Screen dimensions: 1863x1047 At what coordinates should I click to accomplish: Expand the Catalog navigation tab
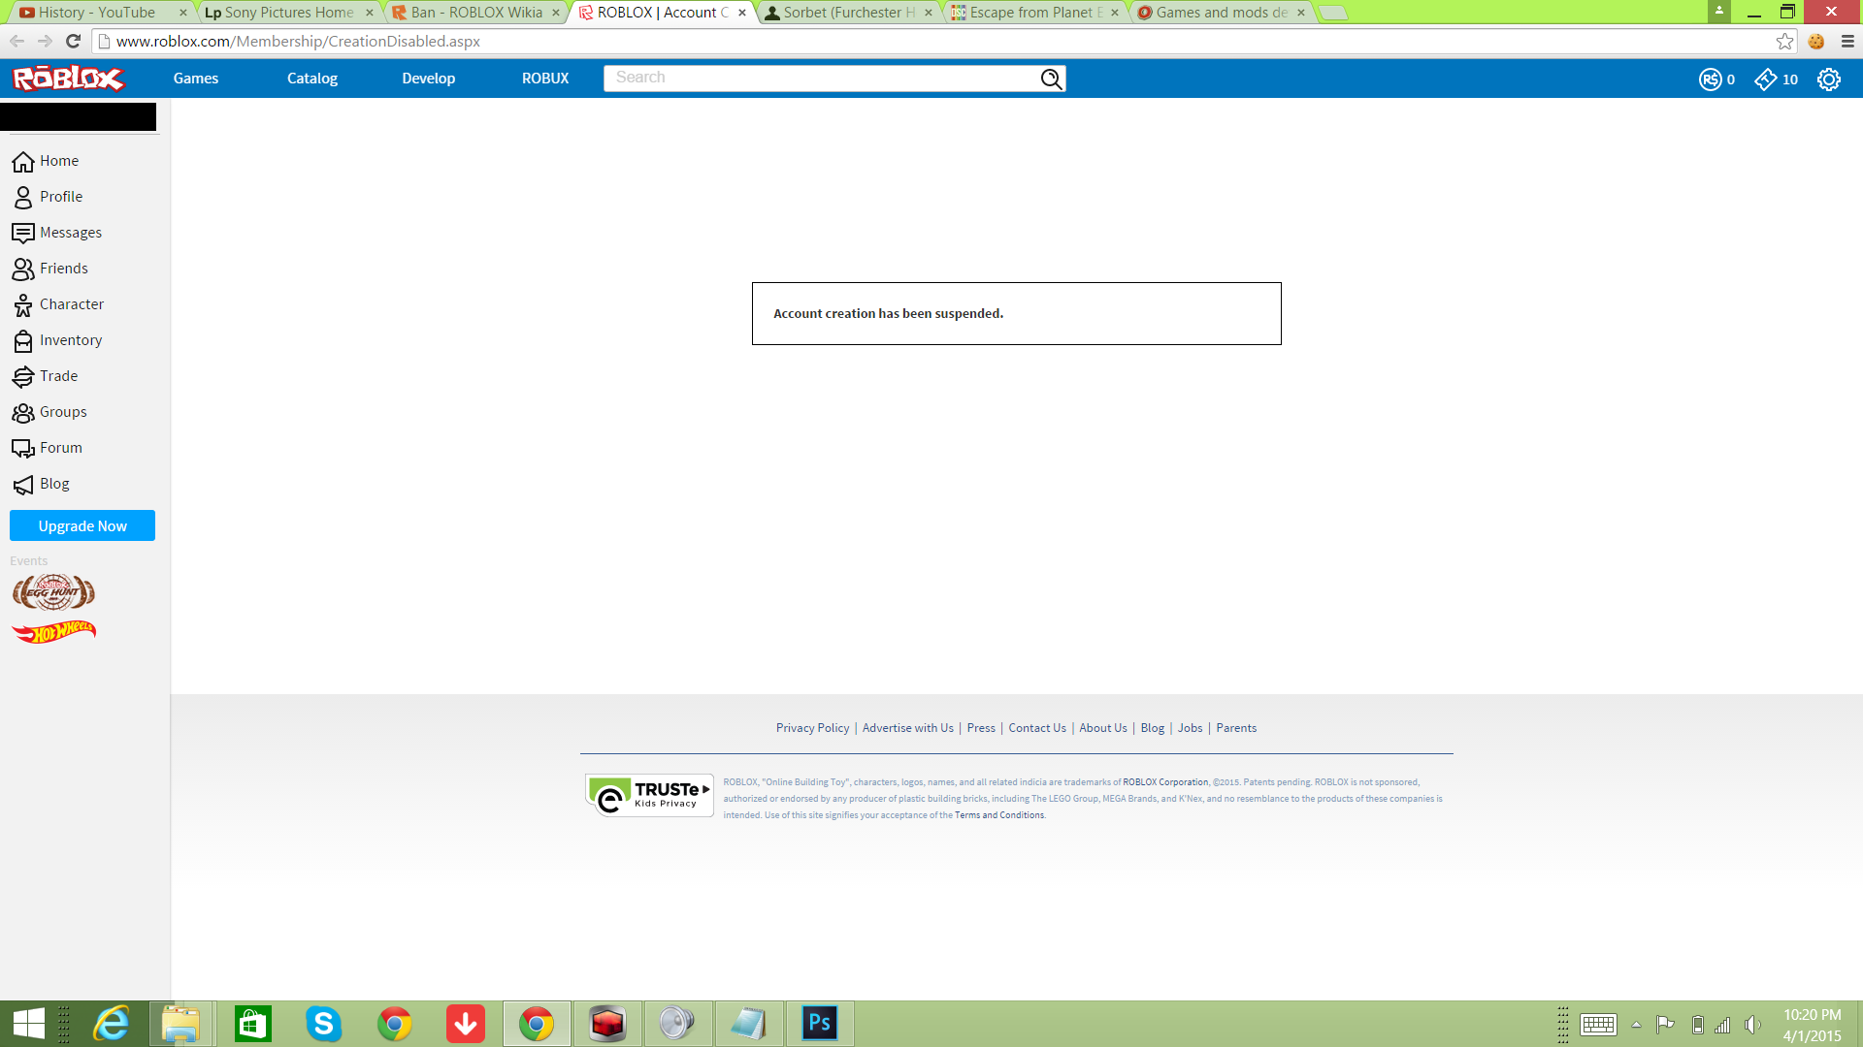310,78
